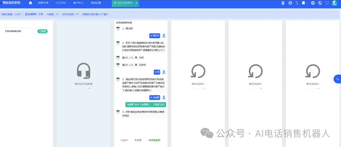Click the robot avatar beside message 2、你好
Screen dimensions: 341x147
[x=118, y=43]
